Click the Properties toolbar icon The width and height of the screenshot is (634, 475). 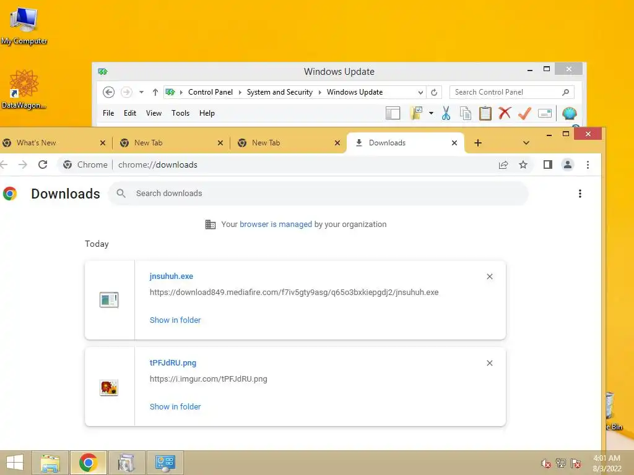click(545, 114)
